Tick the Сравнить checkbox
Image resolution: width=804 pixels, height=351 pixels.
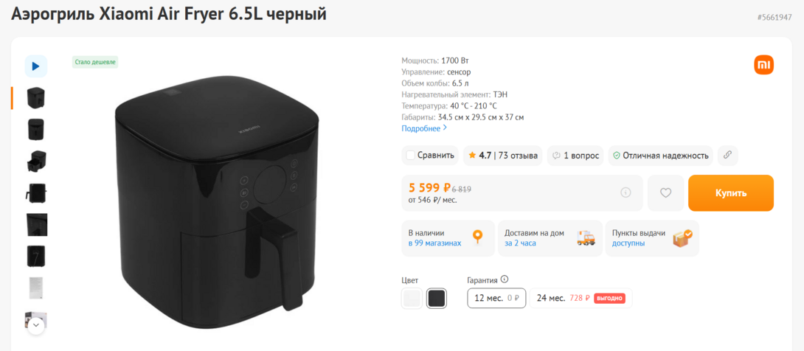coord(410,156)
